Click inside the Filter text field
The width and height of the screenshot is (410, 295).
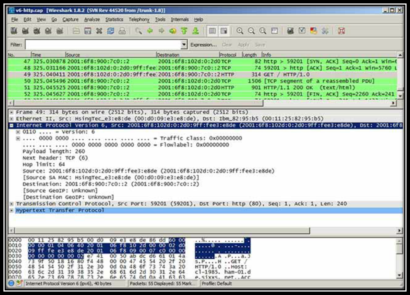[103, 45]
